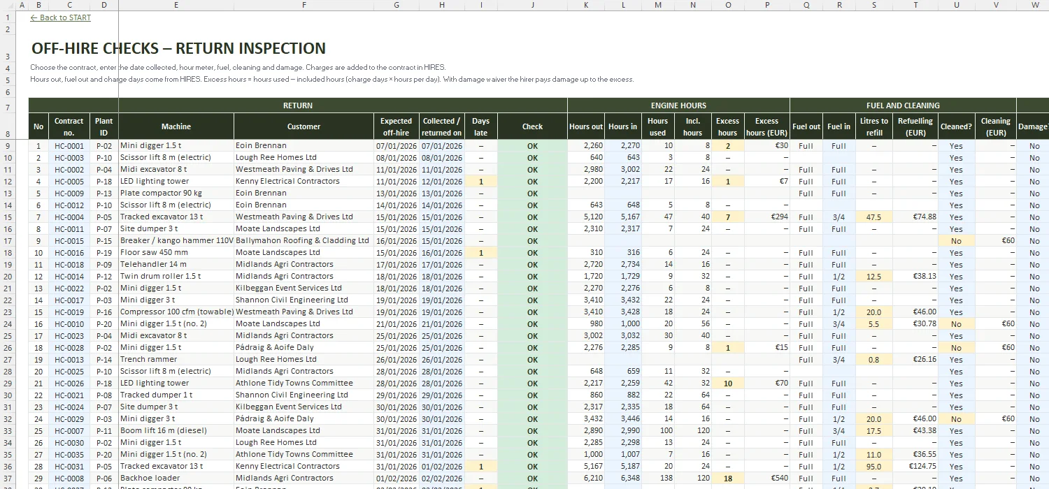Screen dimensions: 1049x489
Task: Select the Compressor 100 cfm (towable) cell
Action: pyautogui.click(x=176, y=312)
